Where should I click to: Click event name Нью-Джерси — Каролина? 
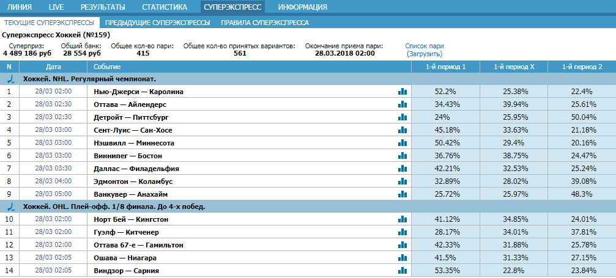139,92
